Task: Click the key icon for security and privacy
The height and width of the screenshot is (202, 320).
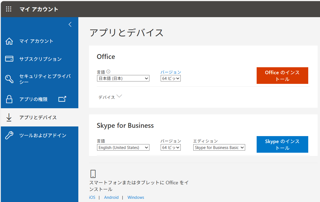Action: pyautogui.click(x=9, y=79)
